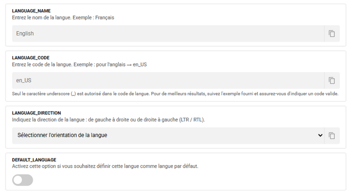Screen dimensions: 352x195
Task: Copy the LANGUAGE_CODE field value
Action: (332, 80)
